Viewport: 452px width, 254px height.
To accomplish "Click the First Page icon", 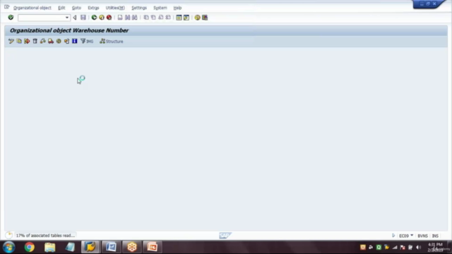I will (x=146, y=18).
